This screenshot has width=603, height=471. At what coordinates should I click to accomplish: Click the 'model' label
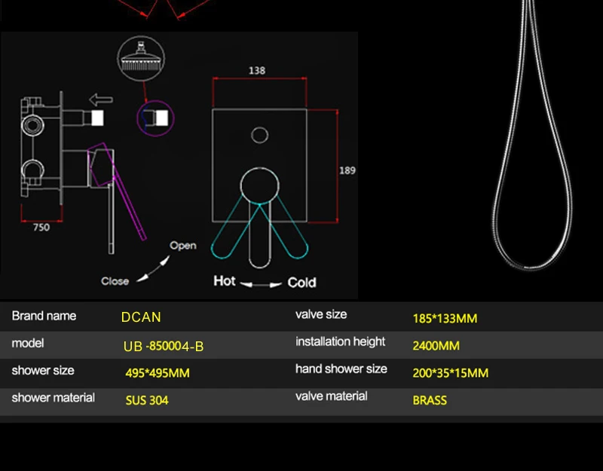28,343
